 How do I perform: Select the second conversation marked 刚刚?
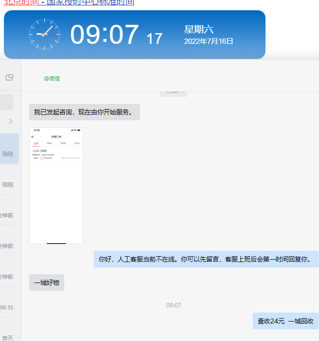[7, 185]
